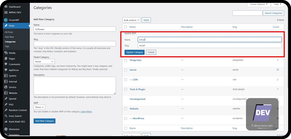Sort by the Count column header
The width and height of the screenshot is (291, 139).
[x=276, y=27]
